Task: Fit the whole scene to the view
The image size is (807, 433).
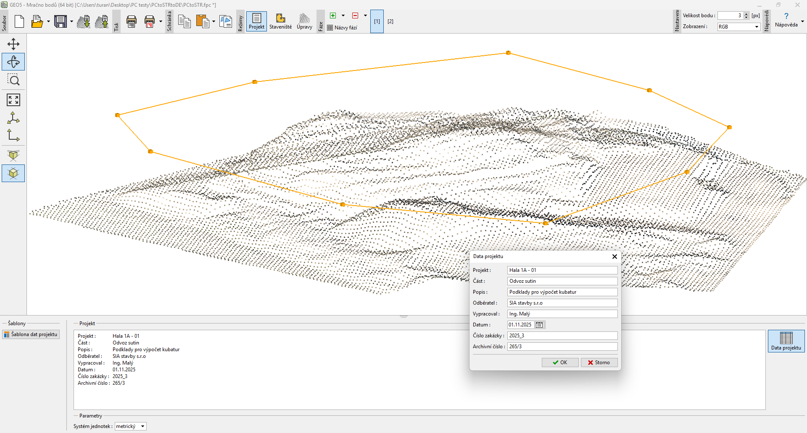Action: [x=13, y=100]
